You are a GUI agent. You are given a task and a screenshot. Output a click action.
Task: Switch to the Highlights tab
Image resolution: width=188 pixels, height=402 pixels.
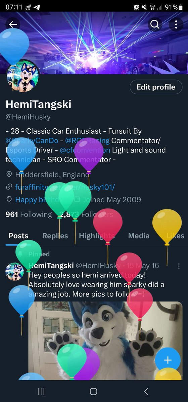[97, 236]
